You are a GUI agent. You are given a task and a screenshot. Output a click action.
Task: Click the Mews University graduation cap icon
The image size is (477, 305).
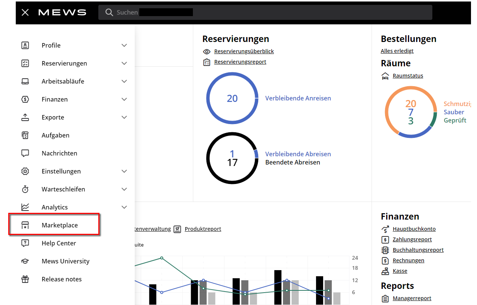click(x=25, y=261)
